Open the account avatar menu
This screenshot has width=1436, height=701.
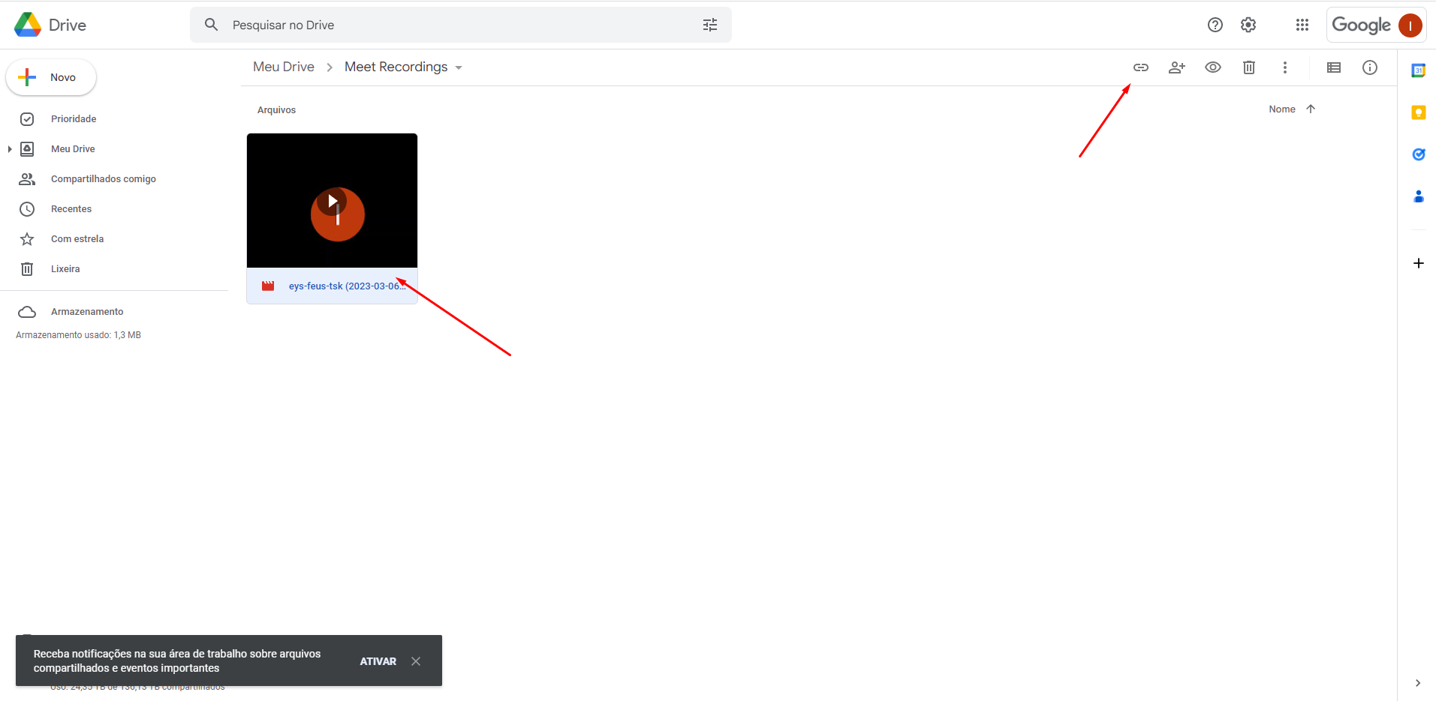click(x=1410, y=25)
